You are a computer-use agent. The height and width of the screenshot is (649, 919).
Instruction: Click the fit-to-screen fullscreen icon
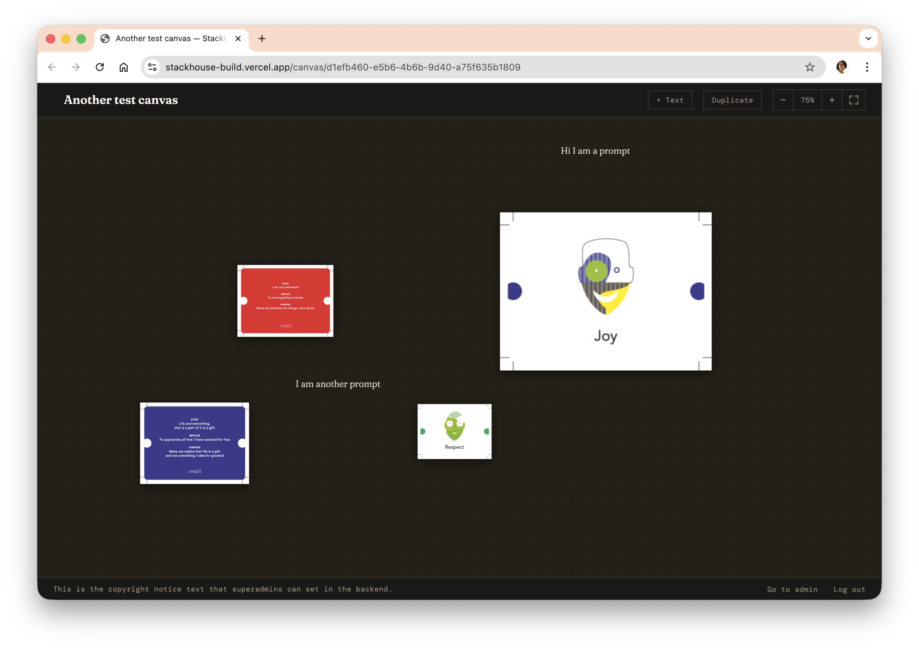tap(853, 100)
